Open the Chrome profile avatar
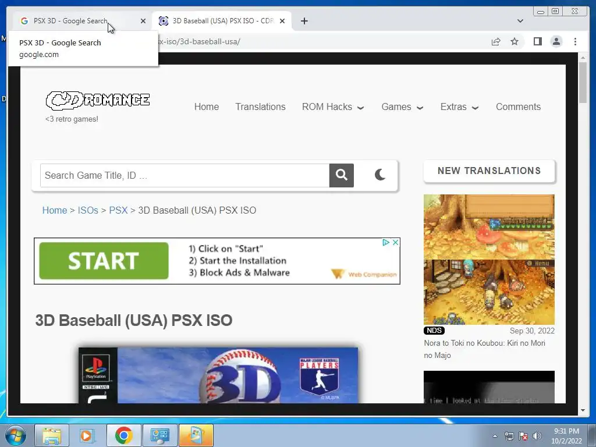The image size is (596, 447). 556,41
